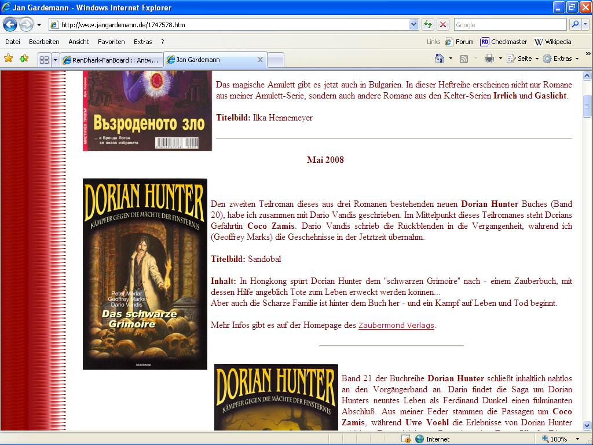The width and height of the screenshot is (593, 445).
Task: Follow the Zaubermond Verlags link
Action: 396,326
